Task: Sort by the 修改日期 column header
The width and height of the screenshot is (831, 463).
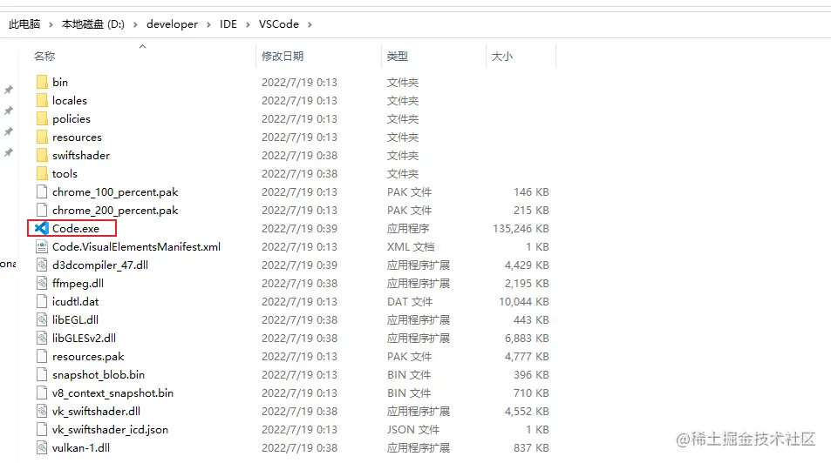Action: tap(283, 56)
